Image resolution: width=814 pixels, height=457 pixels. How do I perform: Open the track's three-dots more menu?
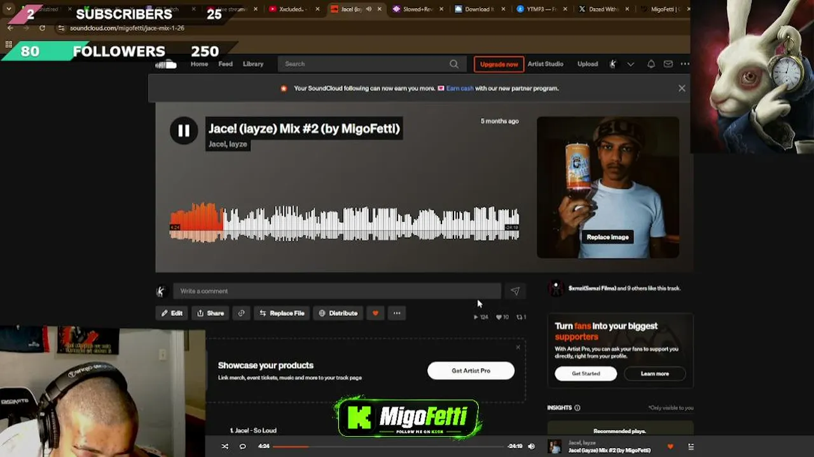[x=397, y=313]
